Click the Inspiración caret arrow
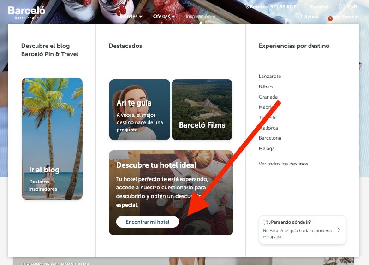This screenshot has width=369, height=265. (x=214, y=17)
